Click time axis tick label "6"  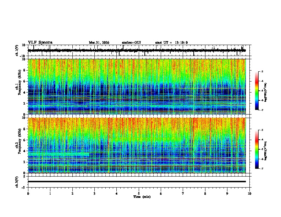coord(161,194)
